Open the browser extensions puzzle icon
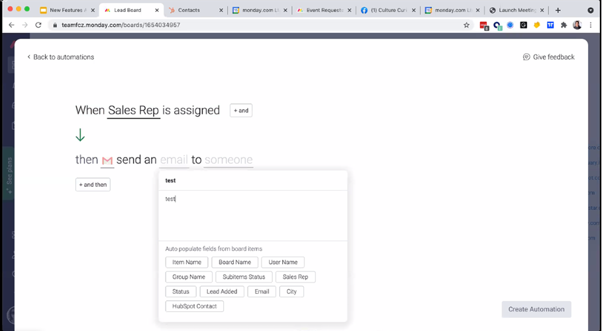This screenshot has width=602, height=331. pos(564,25)
